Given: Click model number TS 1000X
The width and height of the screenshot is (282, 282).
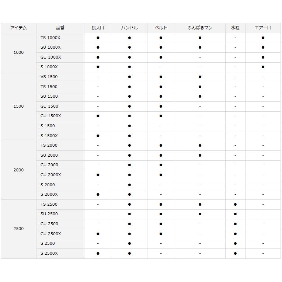Looking at the screenshot, I should [51, 38].
